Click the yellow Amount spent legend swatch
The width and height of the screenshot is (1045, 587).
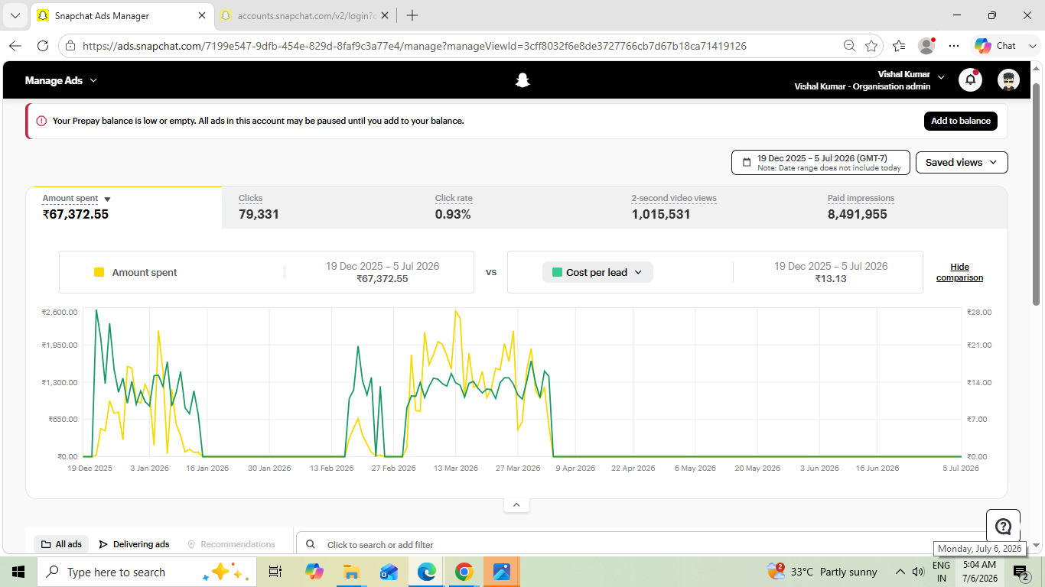99,272
